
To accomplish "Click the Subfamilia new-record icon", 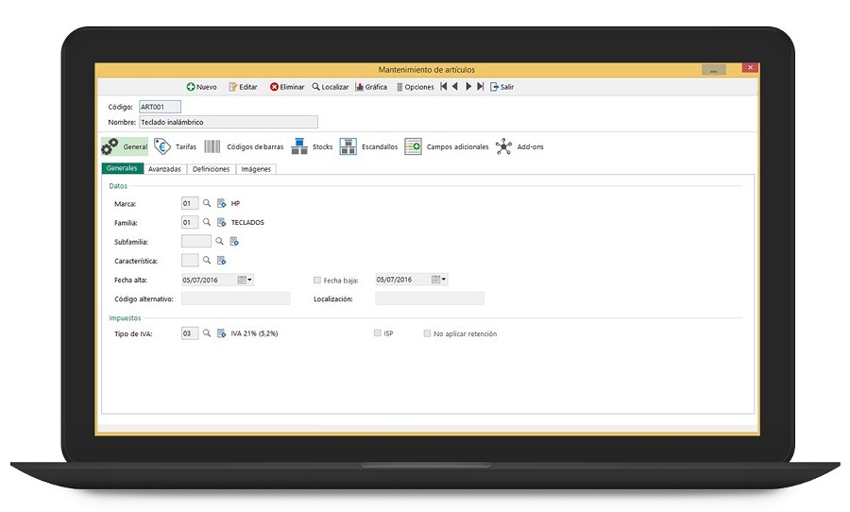I will point(234,241).
